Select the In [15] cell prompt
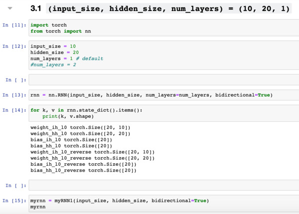 tap(15, 201)
